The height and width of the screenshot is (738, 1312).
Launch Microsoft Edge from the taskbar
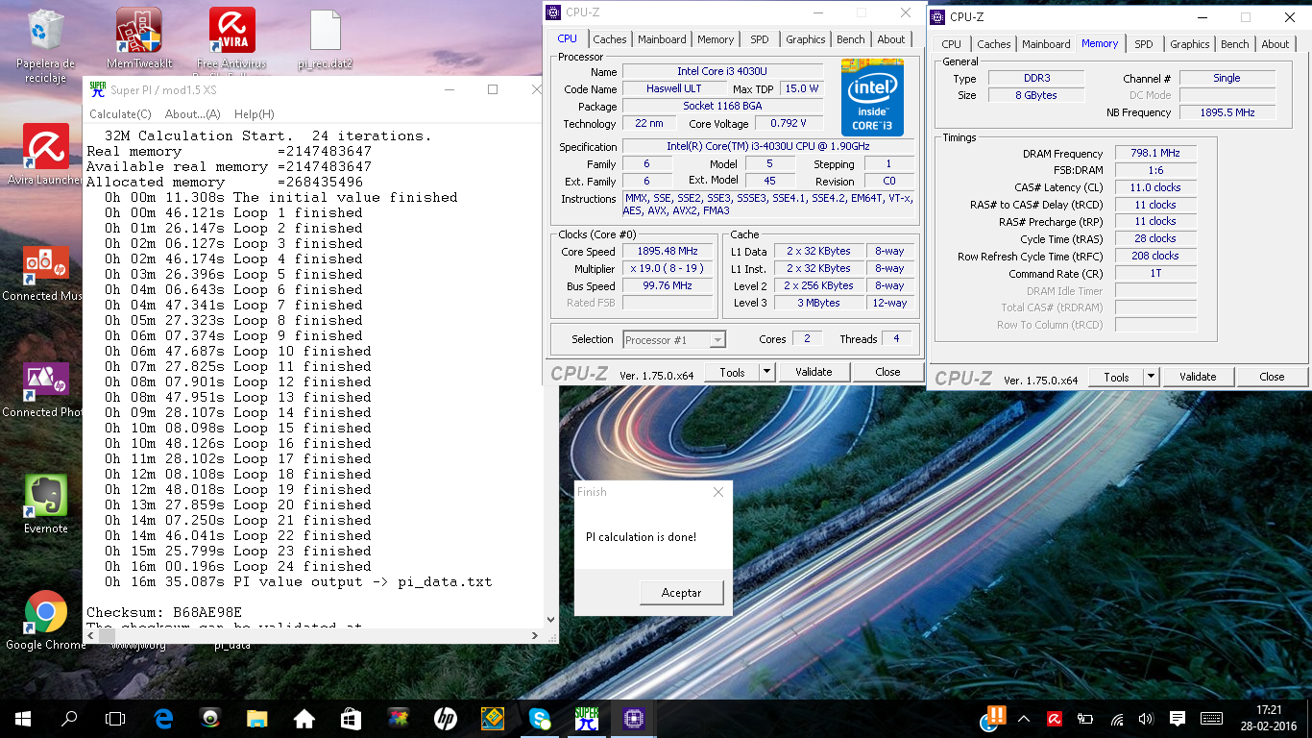click(163, 718)
